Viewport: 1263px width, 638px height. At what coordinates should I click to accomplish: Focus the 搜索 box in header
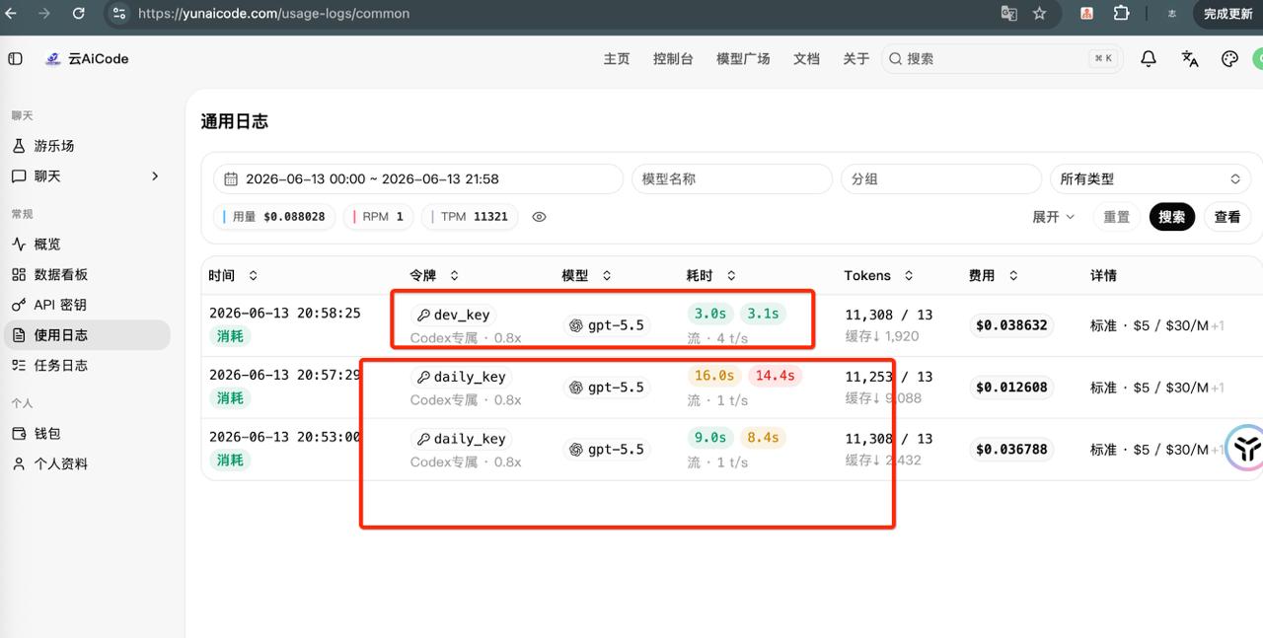coord(1001,59)
